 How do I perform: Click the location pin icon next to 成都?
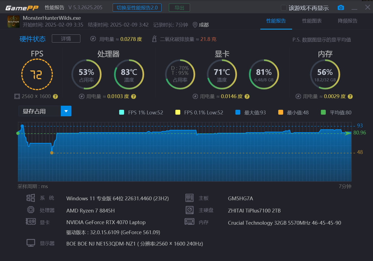(195, 25)
